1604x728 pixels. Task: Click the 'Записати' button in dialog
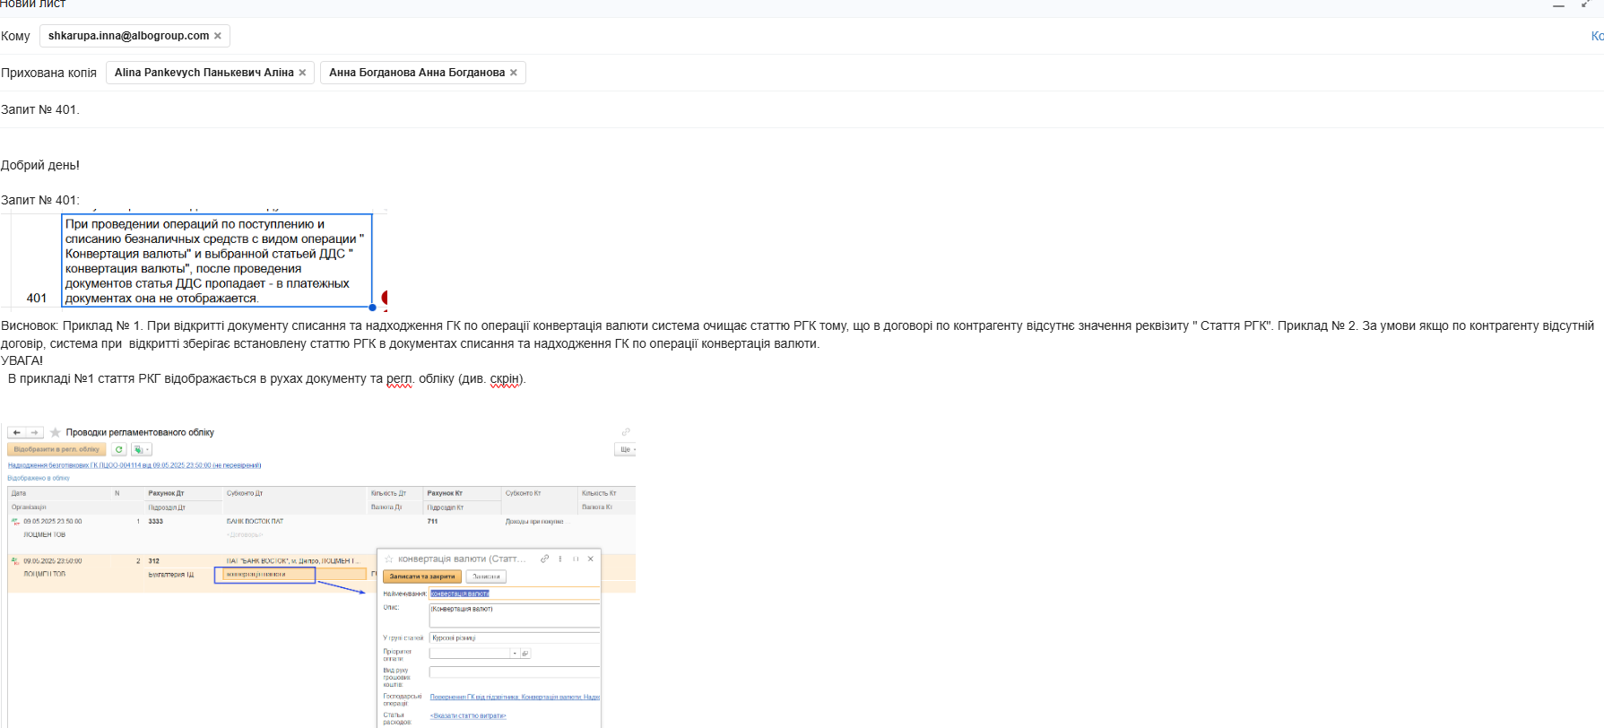point(486,576)
